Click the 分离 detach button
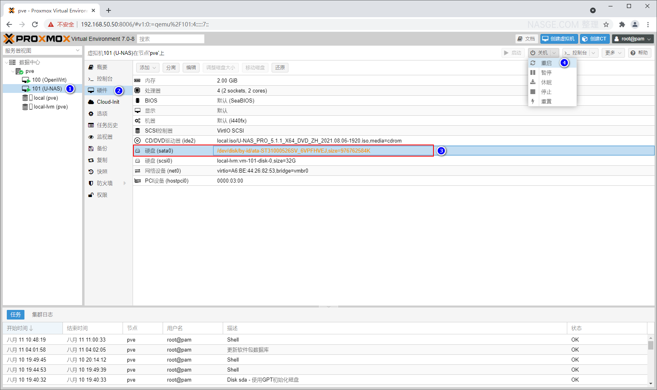 [171, 68]
